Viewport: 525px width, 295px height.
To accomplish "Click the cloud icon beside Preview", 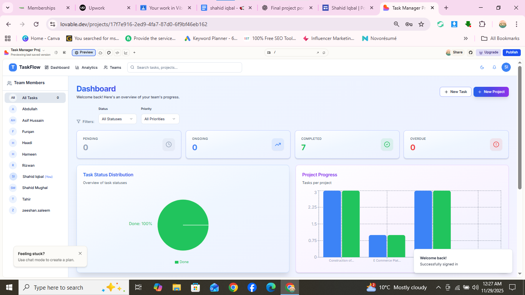I will pyautogui.click(x=100, y=53).
